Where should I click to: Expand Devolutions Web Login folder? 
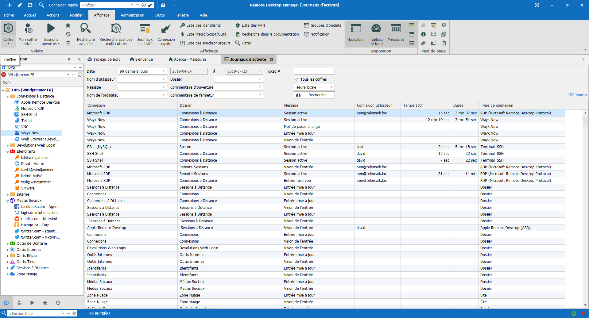(x=8, y=145)
